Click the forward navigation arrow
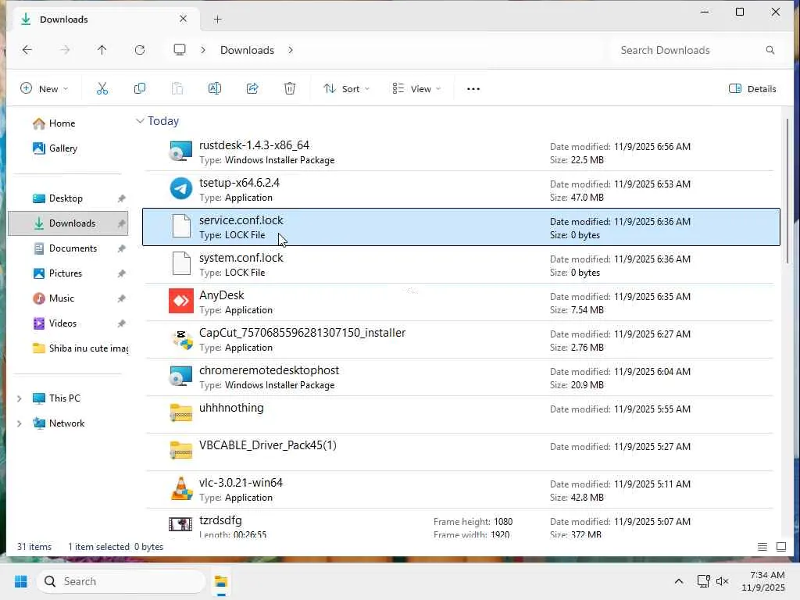 pyautogui.click(x=65, y=50)
